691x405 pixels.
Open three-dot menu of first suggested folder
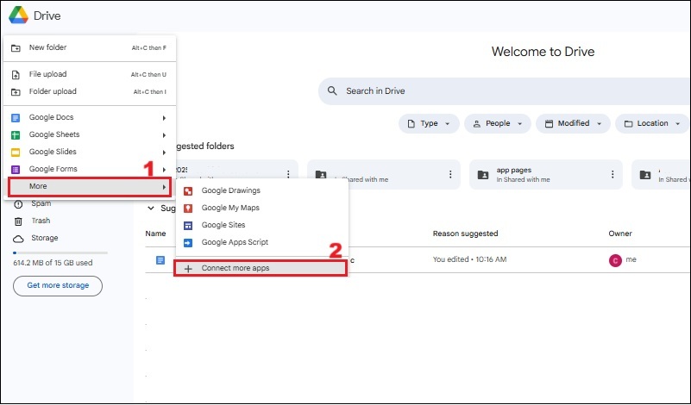coord(288,175)
